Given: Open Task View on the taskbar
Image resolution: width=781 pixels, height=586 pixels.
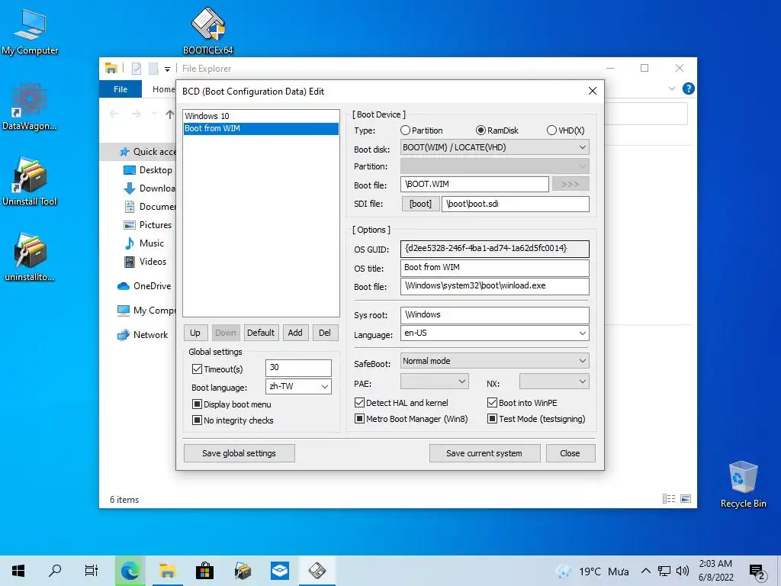Looking at the screenshot, I should point(92,571).
